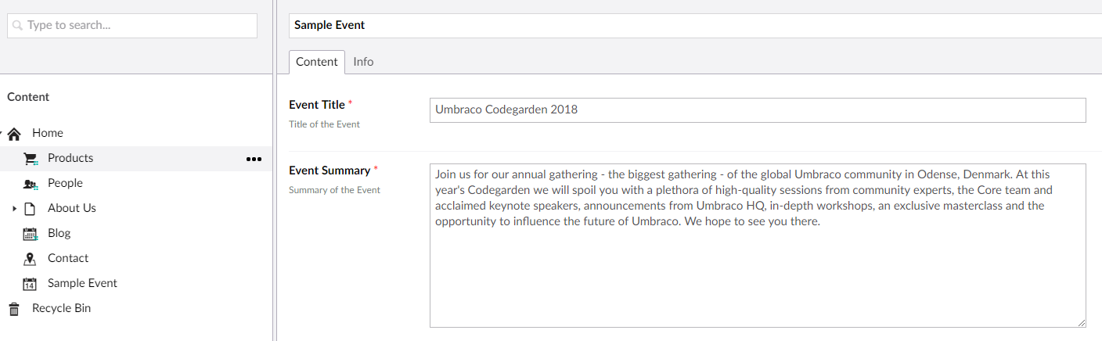The image size is (1102, 341).
Task: Click the 'Title of the Event' description
Action: (x=324, y=124)
